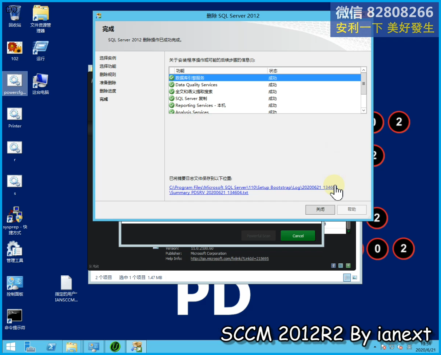
Task: Select the Reporting Services - 本机 row
Action: 265,105
